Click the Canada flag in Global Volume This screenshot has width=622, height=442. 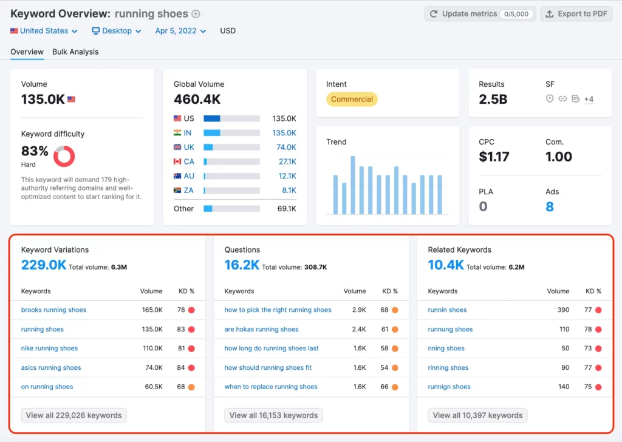[177, 161]
